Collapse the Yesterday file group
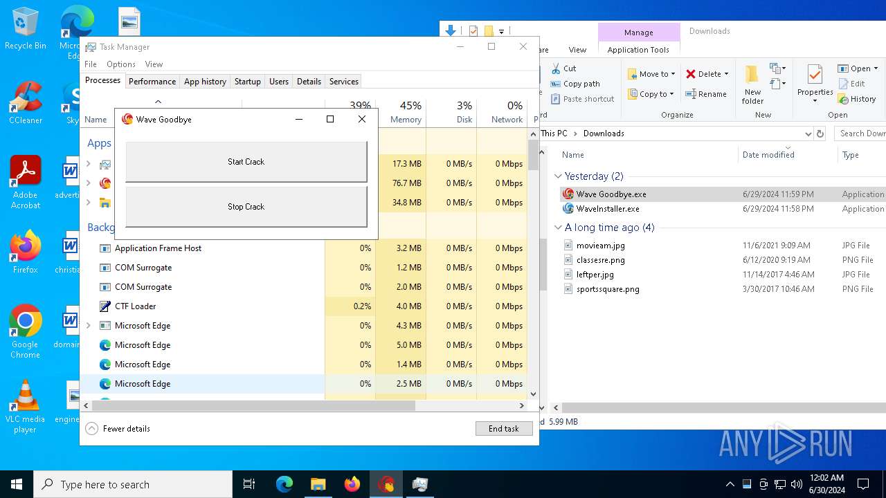This screenshot has height=498, width=886. [559, 176]
